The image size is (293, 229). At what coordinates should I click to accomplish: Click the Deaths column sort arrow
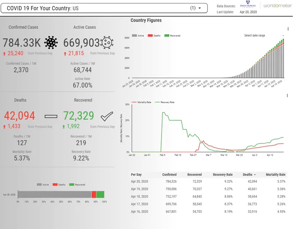(x=255, y=175)
